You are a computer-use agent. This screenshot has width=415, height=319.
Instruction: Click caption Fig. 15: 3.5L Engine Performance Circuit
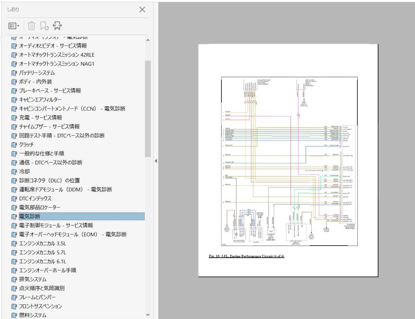[247, 256]
